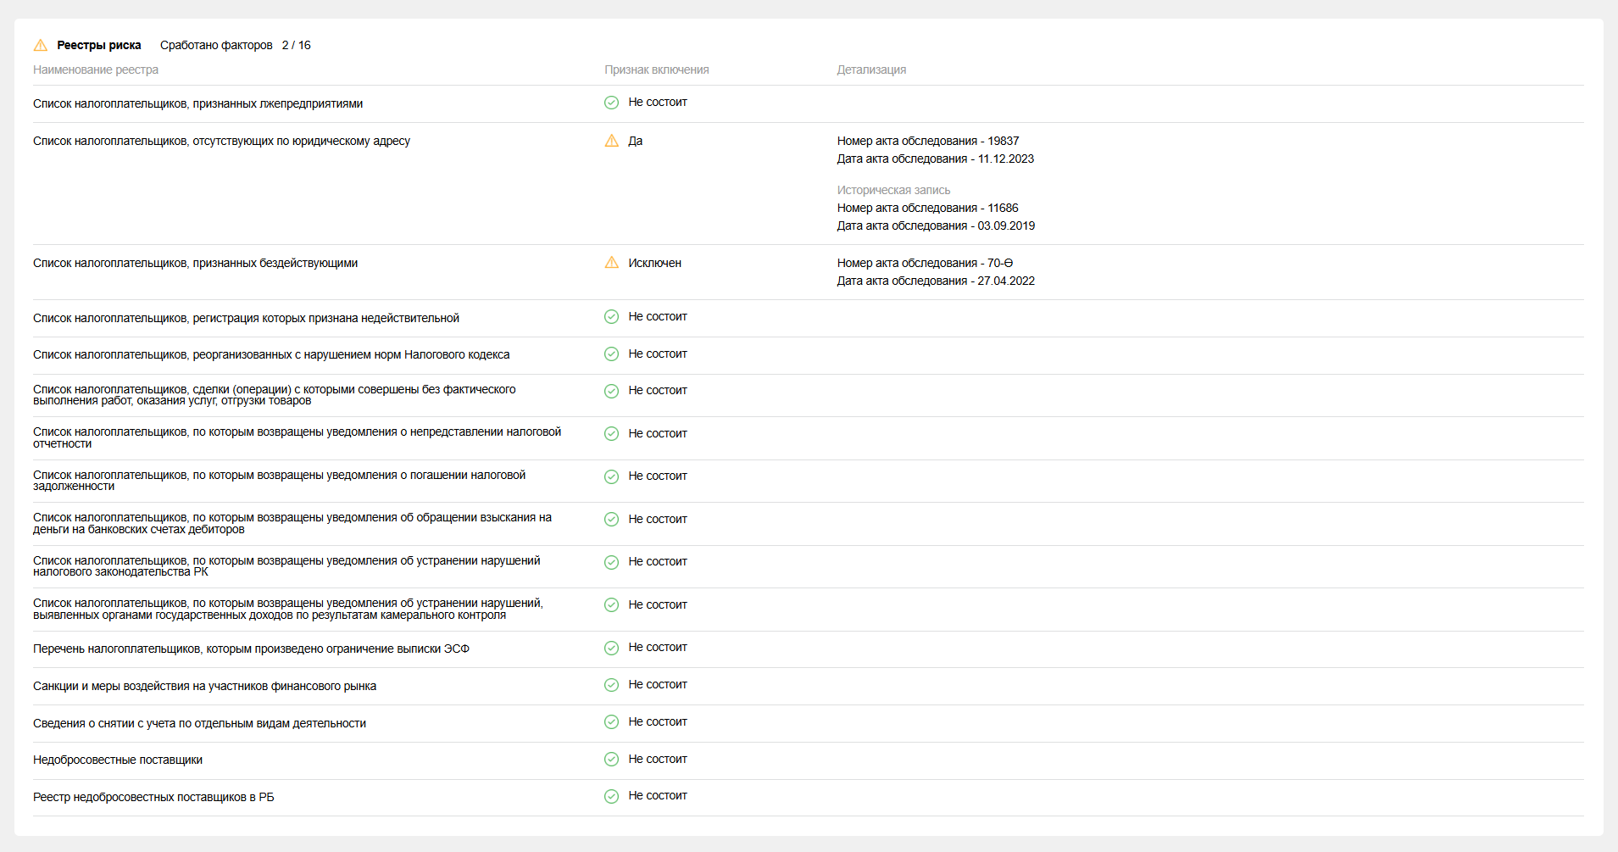
Task: Select row about признанных бездействующими taxpayers
Action: [x=195, y=263]
